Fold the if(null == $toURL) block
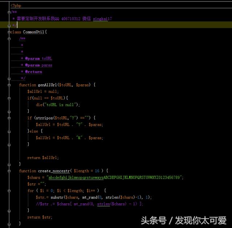This screenshot has height=228, width=232. point(9,98)
